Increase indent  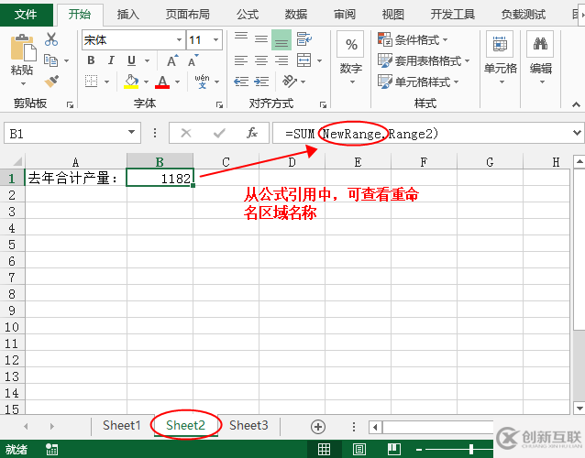click(261, 81)
